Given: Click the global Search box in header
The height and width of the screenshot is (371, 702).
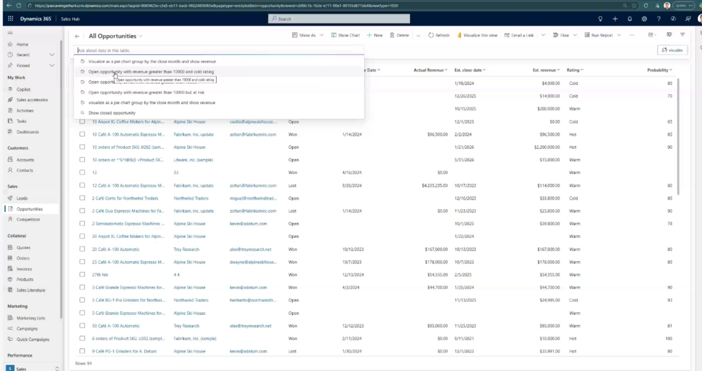Looking at the screenshot, I should pos(339,19).
